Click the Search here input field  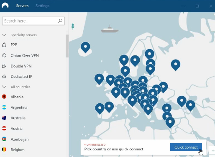(33, 21)
